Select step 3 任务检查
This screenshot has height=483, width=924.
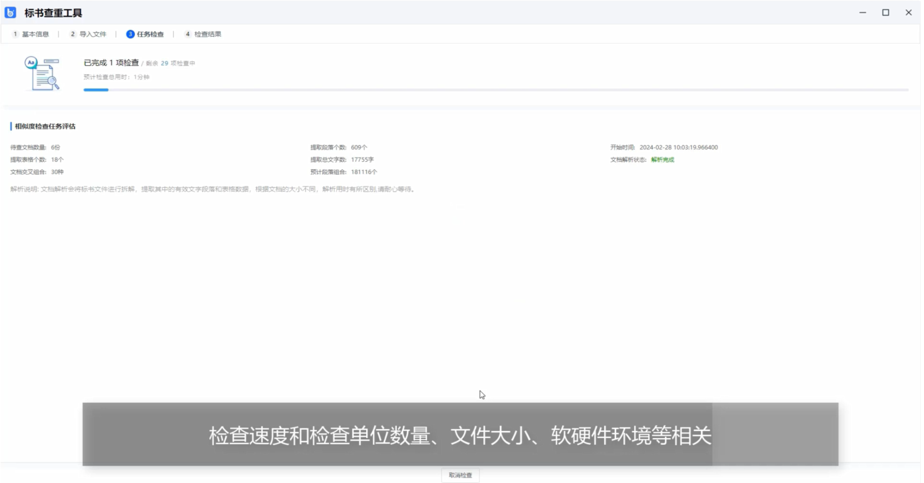tap(145, 34)
